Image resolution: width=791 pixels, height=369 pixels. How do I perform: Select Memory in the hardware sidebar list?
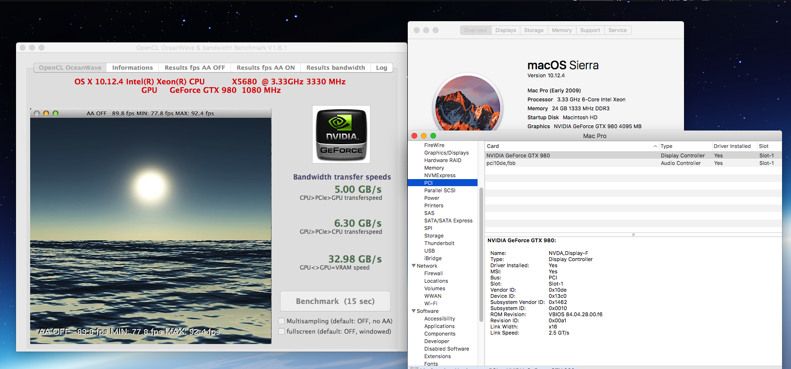[x=434, y=168]
